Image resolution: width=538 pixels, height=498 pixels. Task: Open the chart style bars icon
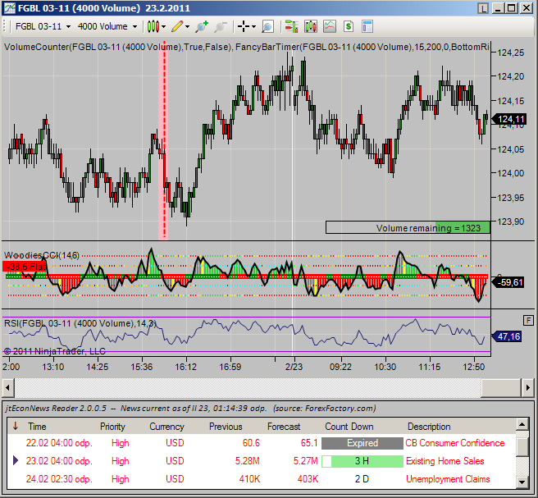click(153, 26)
